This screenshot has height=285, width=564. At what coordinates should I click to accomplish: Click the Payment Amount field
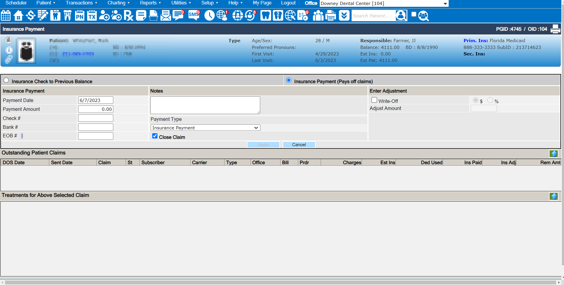click(95, 109)
